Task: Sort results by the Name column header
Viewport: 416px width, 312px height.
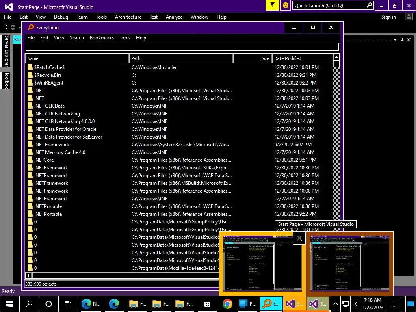Action: [77, 58]
